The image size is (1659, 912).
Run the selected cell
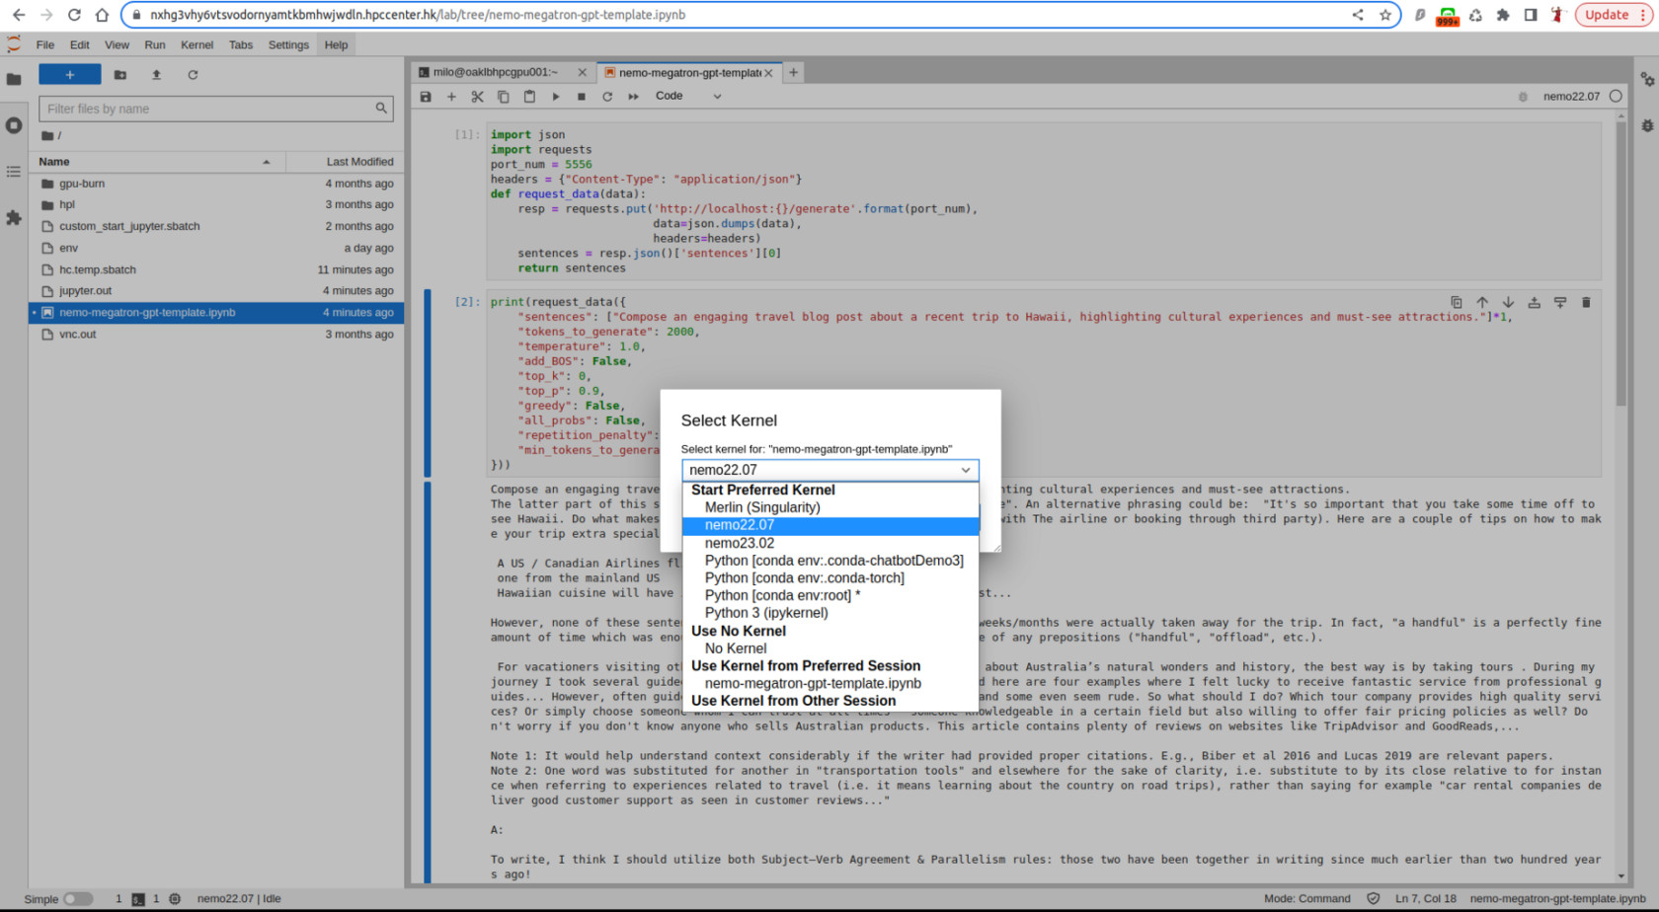[x=555, y=97]
